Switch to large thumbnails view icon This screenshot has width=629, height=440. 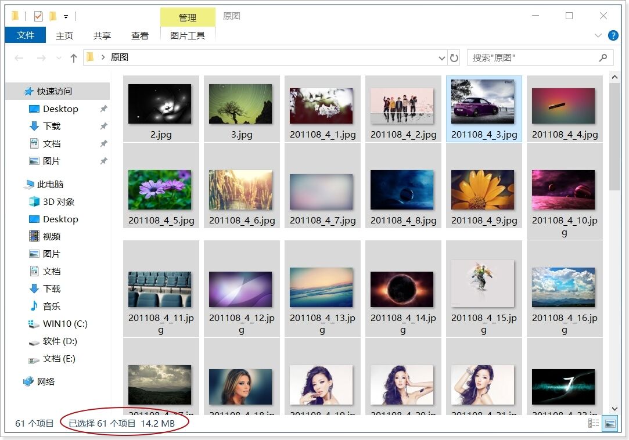coord(610,424)
